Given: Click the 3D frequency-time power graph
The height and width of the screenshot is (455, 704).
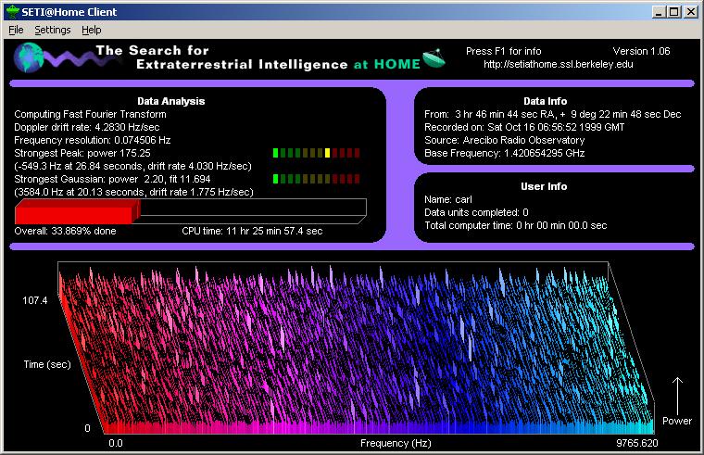Looking at the screenshot, I should [356, 348].
